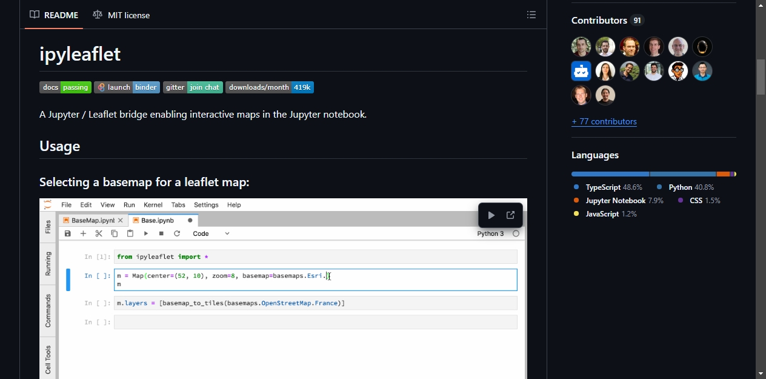
Task: Click the insert cell plus icon
Action: [83, 233]
